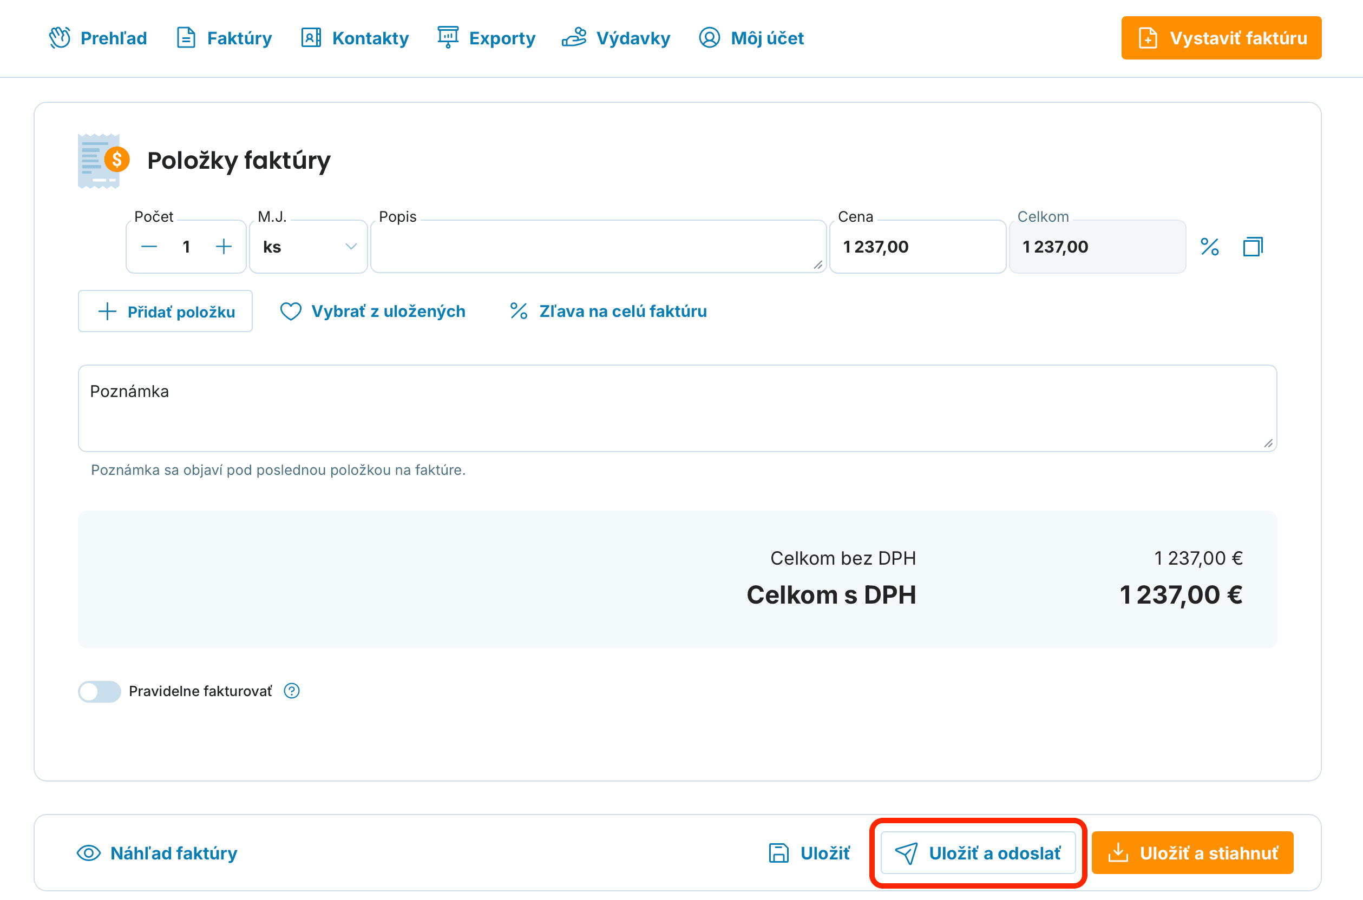Screen dimensions: 1363x900
Task: Open Faktúry menu item
Action: point(224,38)
